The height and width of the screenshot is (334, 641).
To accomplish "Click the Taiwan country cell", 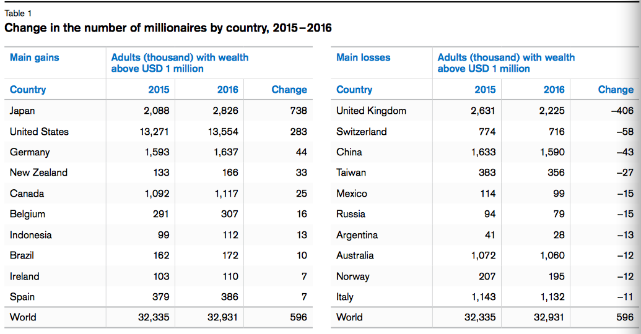I will [351, 173].
